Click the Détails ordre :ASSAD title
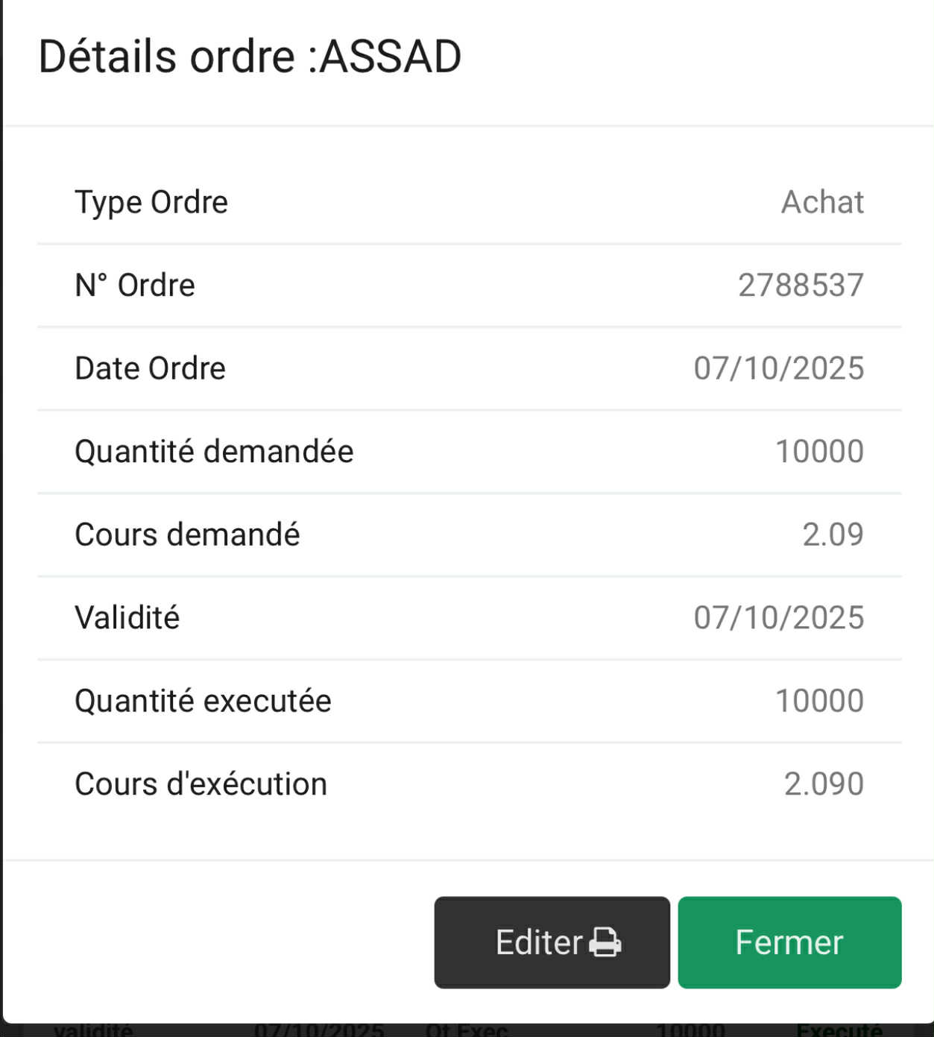Screen dimensions: 934x1037 (250, 57)
